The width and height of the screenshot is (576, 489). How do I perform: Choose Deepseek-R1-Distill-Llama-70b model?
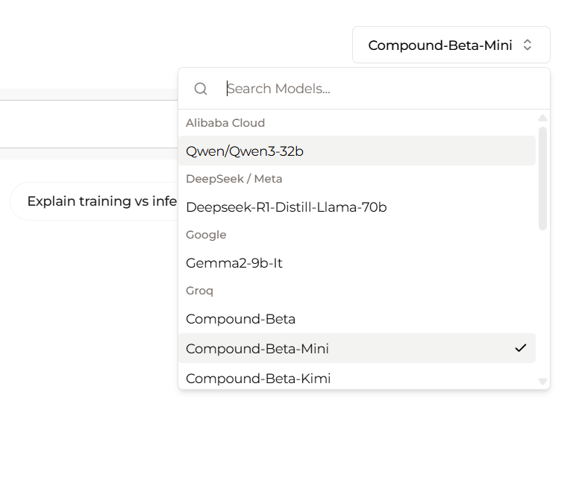(357, 207)
